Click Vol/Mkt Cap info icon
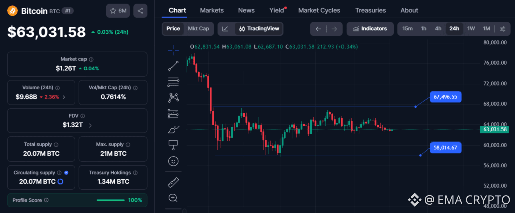This screenshot has width=515, height=213. point(135,88)
